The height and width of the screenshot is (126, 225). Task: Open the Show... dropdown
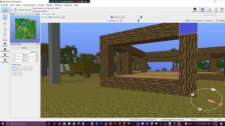coord(189,21)
